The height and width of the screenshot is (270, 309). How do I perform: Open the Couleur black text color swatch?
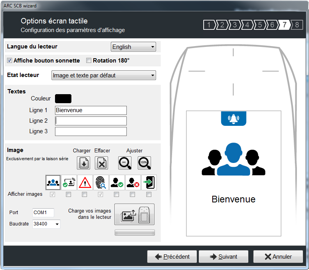[63, 98]
